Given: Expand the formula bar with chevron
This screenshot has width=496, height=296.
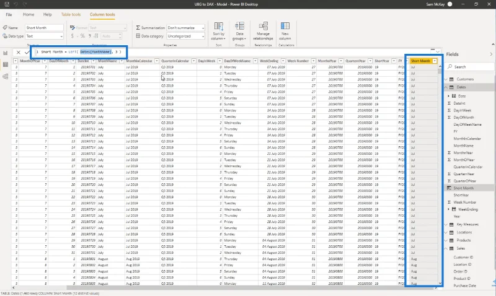Looking at the screenshot, I should (438, 51).
